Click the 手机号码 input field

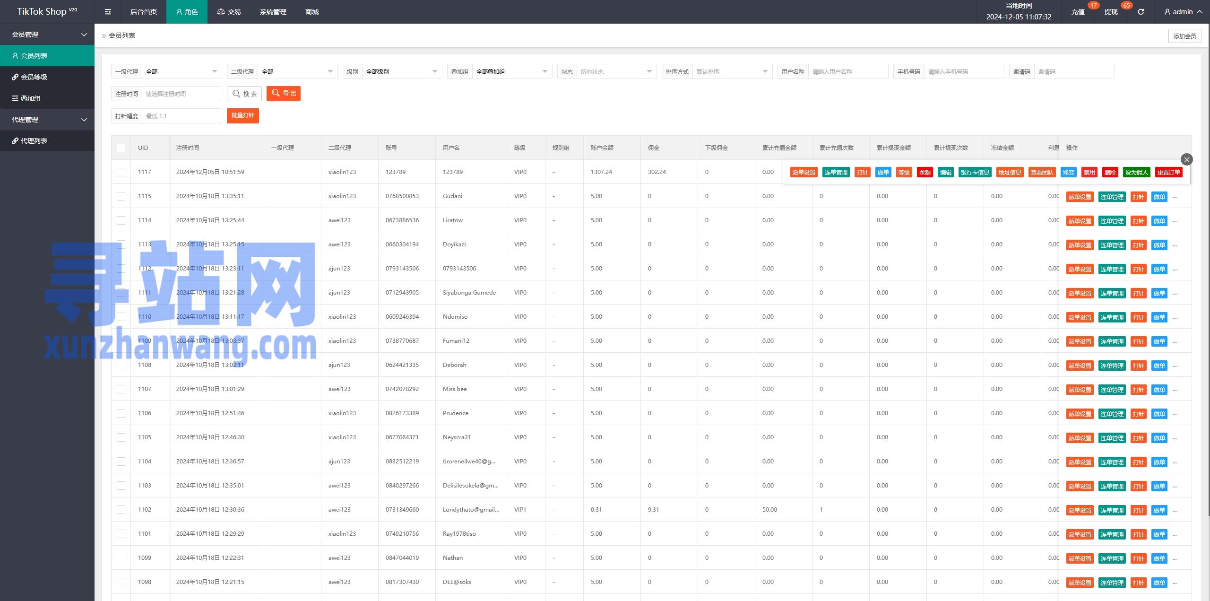coord(963,72)
